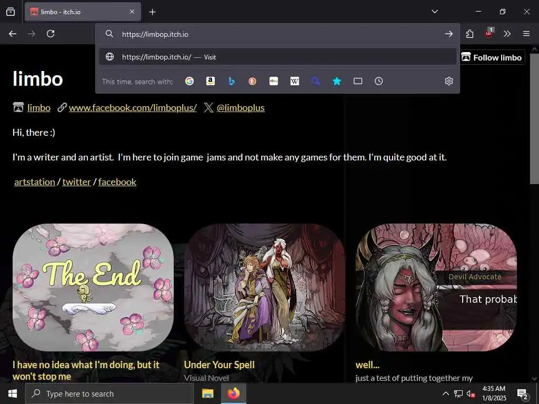The image size is (539, 404).
Task: Go back to the previous page
Action: click(13, 34)
